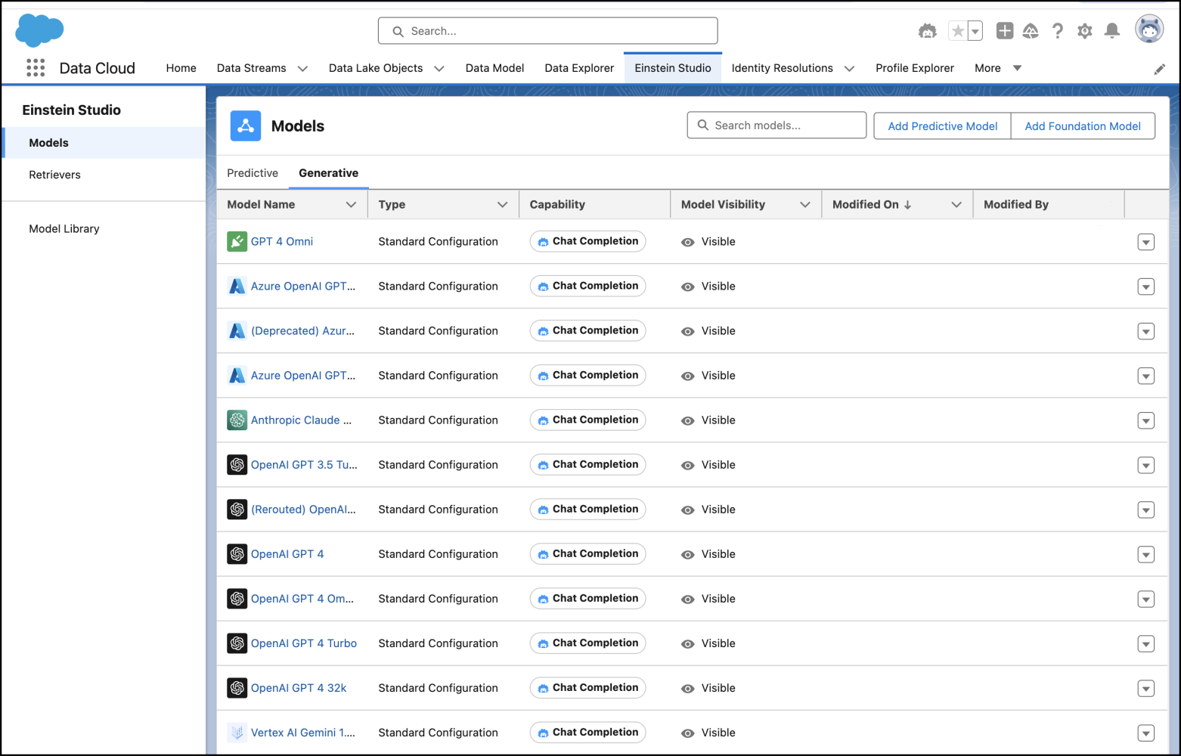Open Type column menu chevron
This screenshot has height=756, width=1181.
[x=502, y=205]
